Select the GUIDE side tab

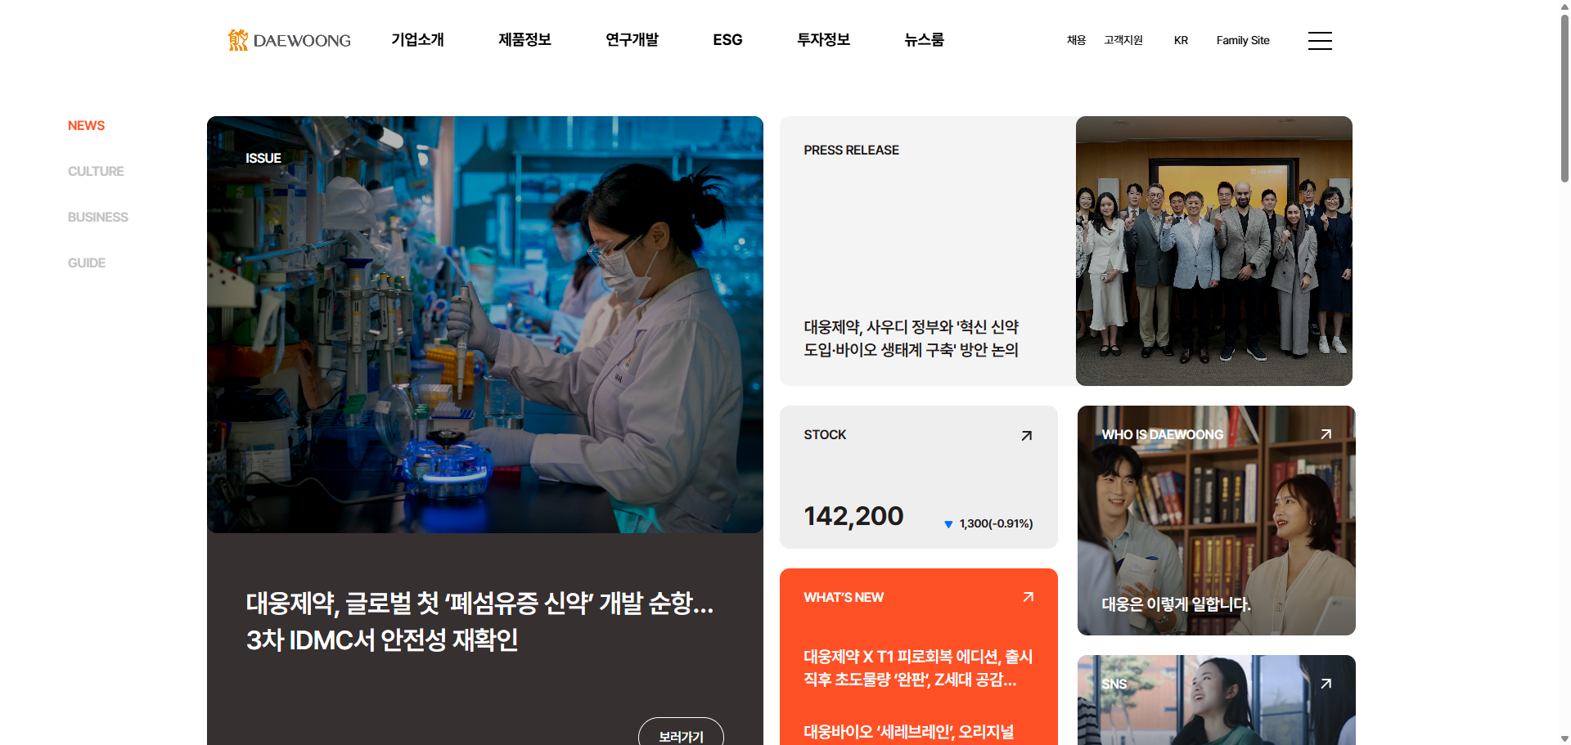(87, 263)
